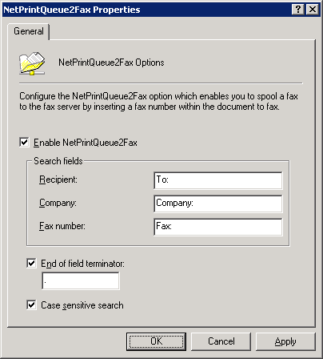Screen dimensions: 323x359
Task: Disable the Case sensitive search checkbox
Action: (x=31, y=305)
